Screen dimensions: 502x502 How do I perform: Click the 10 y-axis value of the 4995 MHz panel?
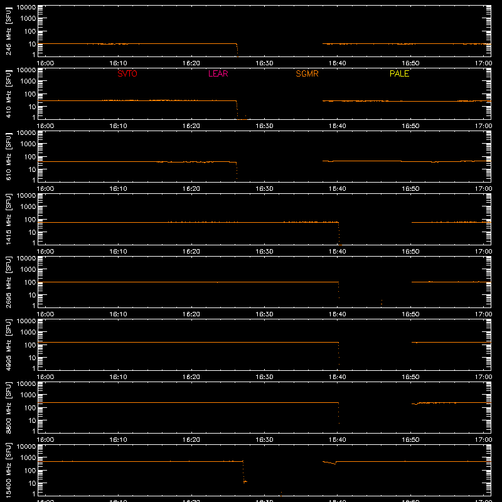coord(32,358)
